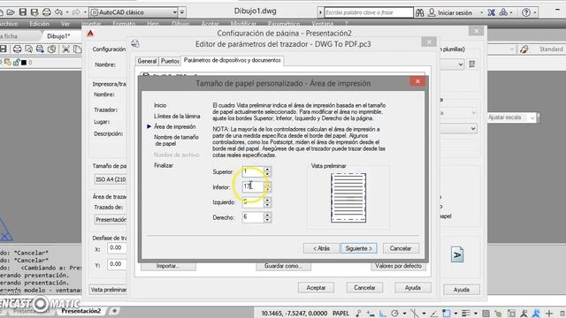Adjust the Derecho margin spinner

[267, 217]
